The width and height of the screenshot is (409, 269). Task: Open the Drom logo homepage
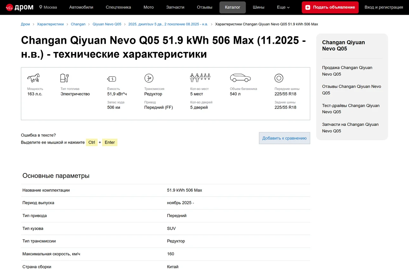point(19,7)
